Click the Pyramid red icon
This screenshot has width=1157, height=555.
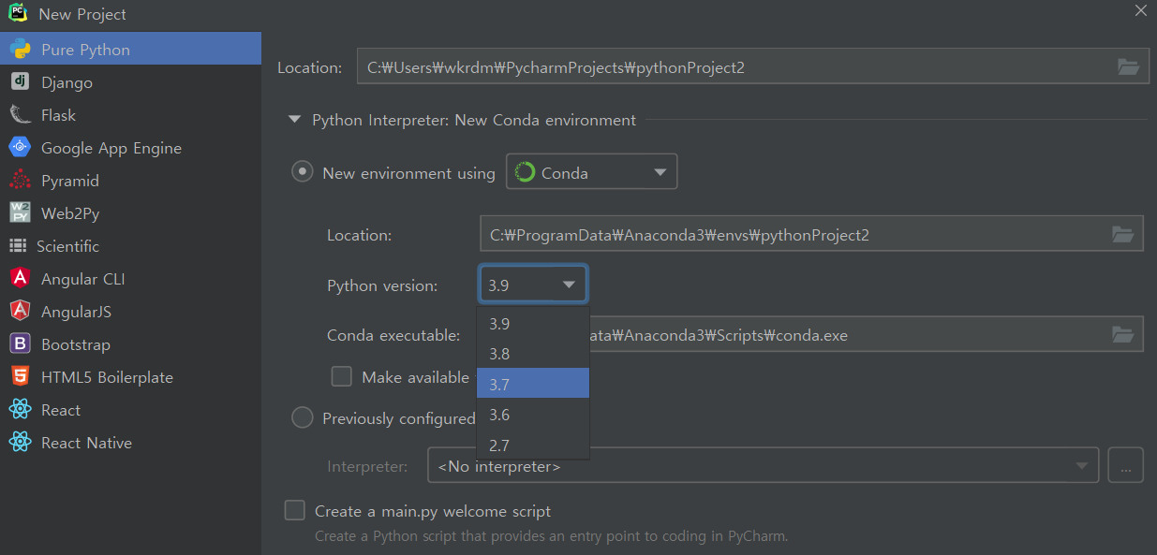19,181
